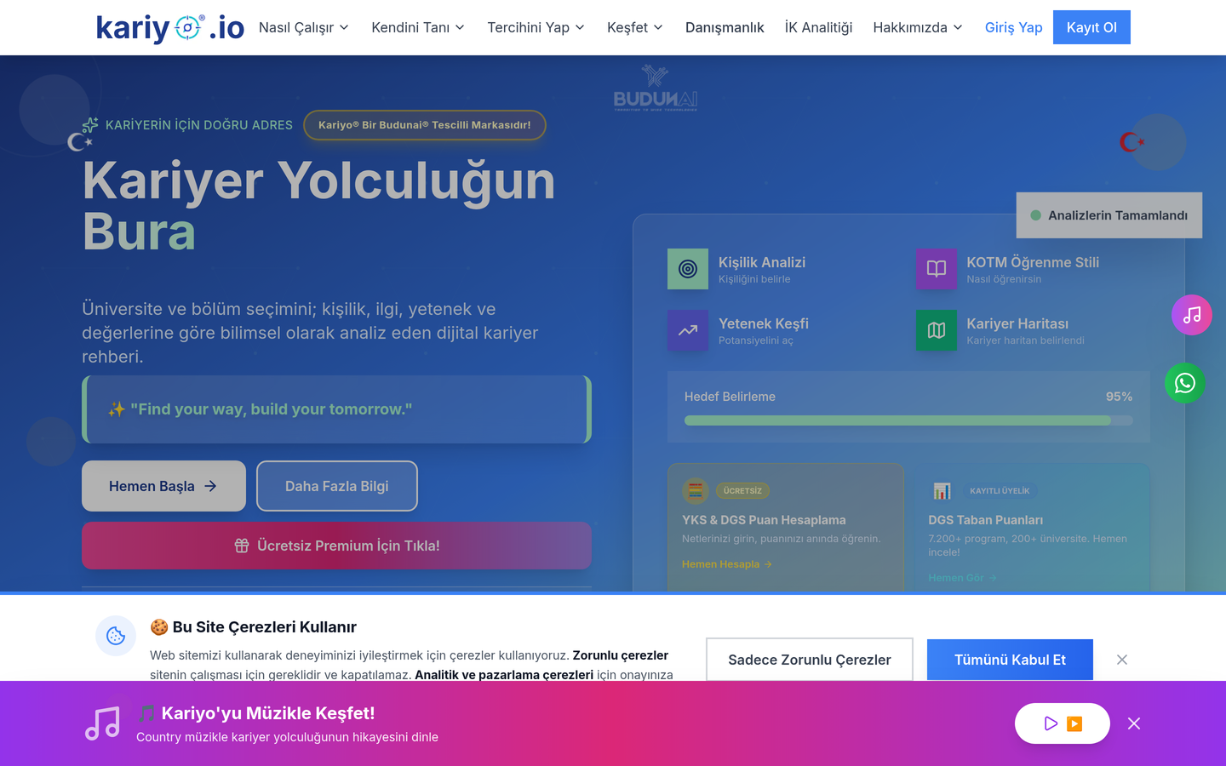Viewport: 1226px width, 766px height.
Task: Click the Kişilik Analizi target icon
Action: [688, 269]
